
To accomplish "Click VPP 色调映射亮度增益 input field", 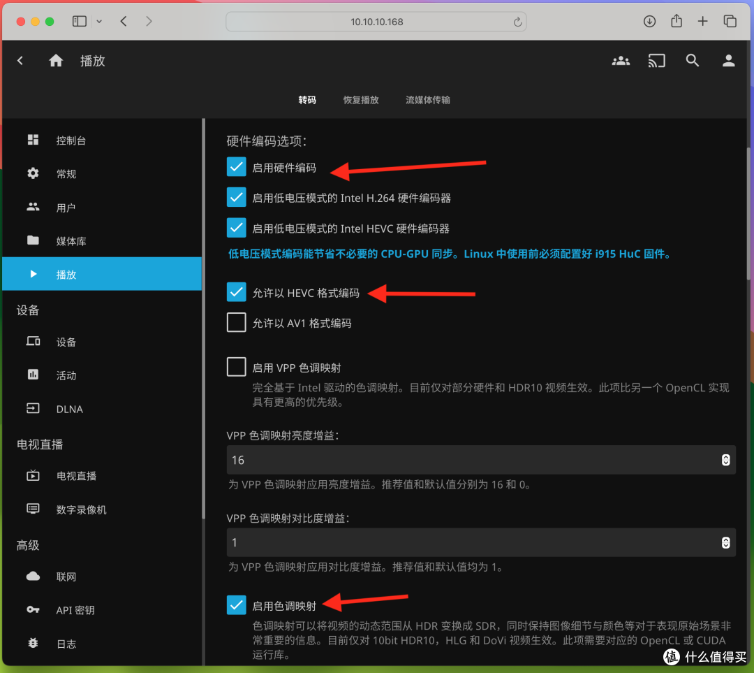I will [x=481, y=460].
